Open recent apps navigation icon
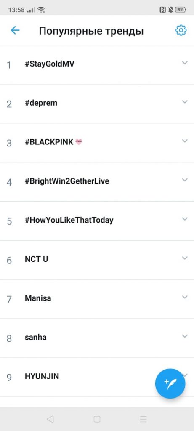Viewport: 194px width, 431px height. pos(143,419)
